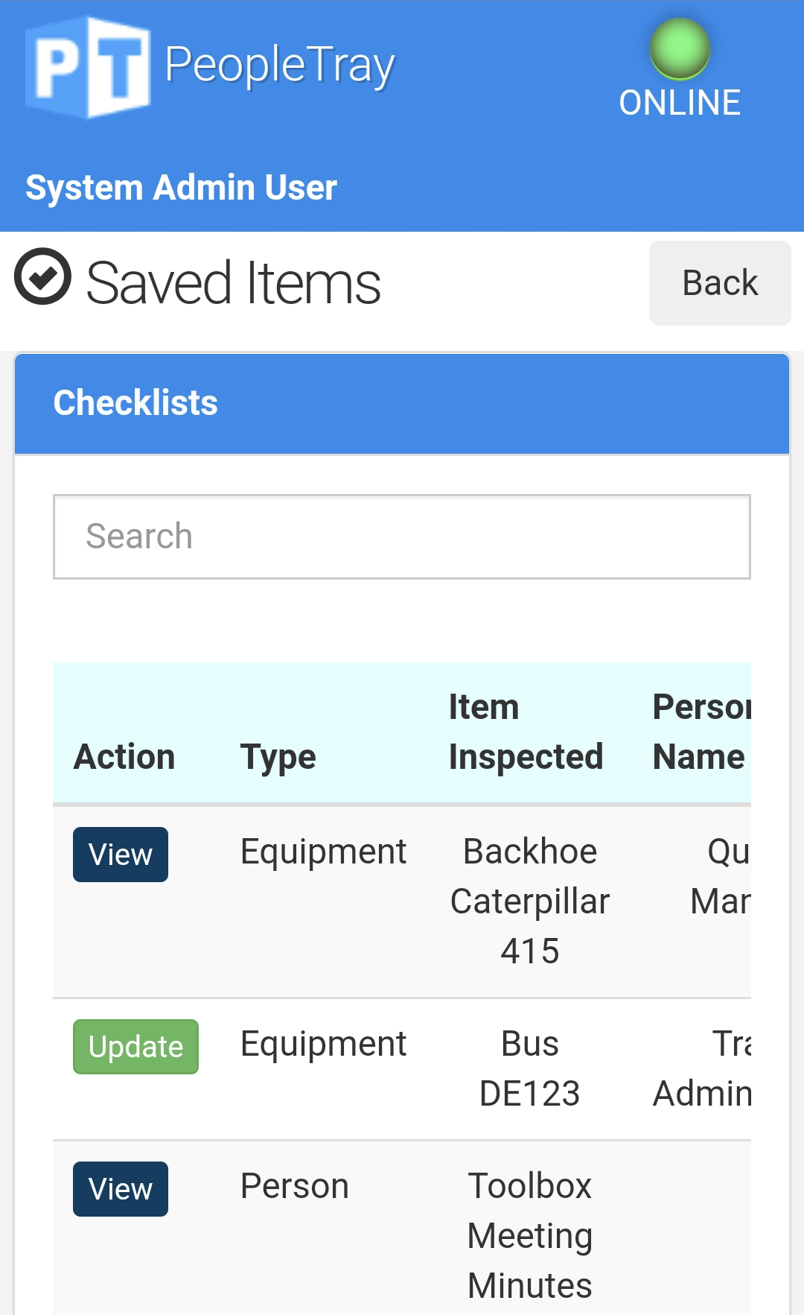804x1315 pixels.
Task: Select the Saved Items checkmark icon
Action: (x=42, y=279)
